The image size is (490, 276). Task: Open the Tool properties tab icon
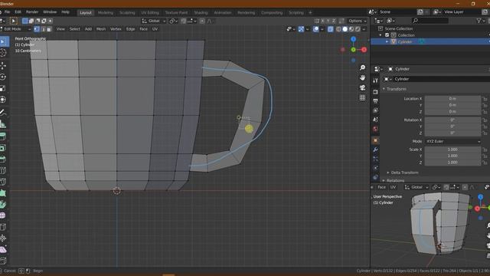click(x=376, y=80)
